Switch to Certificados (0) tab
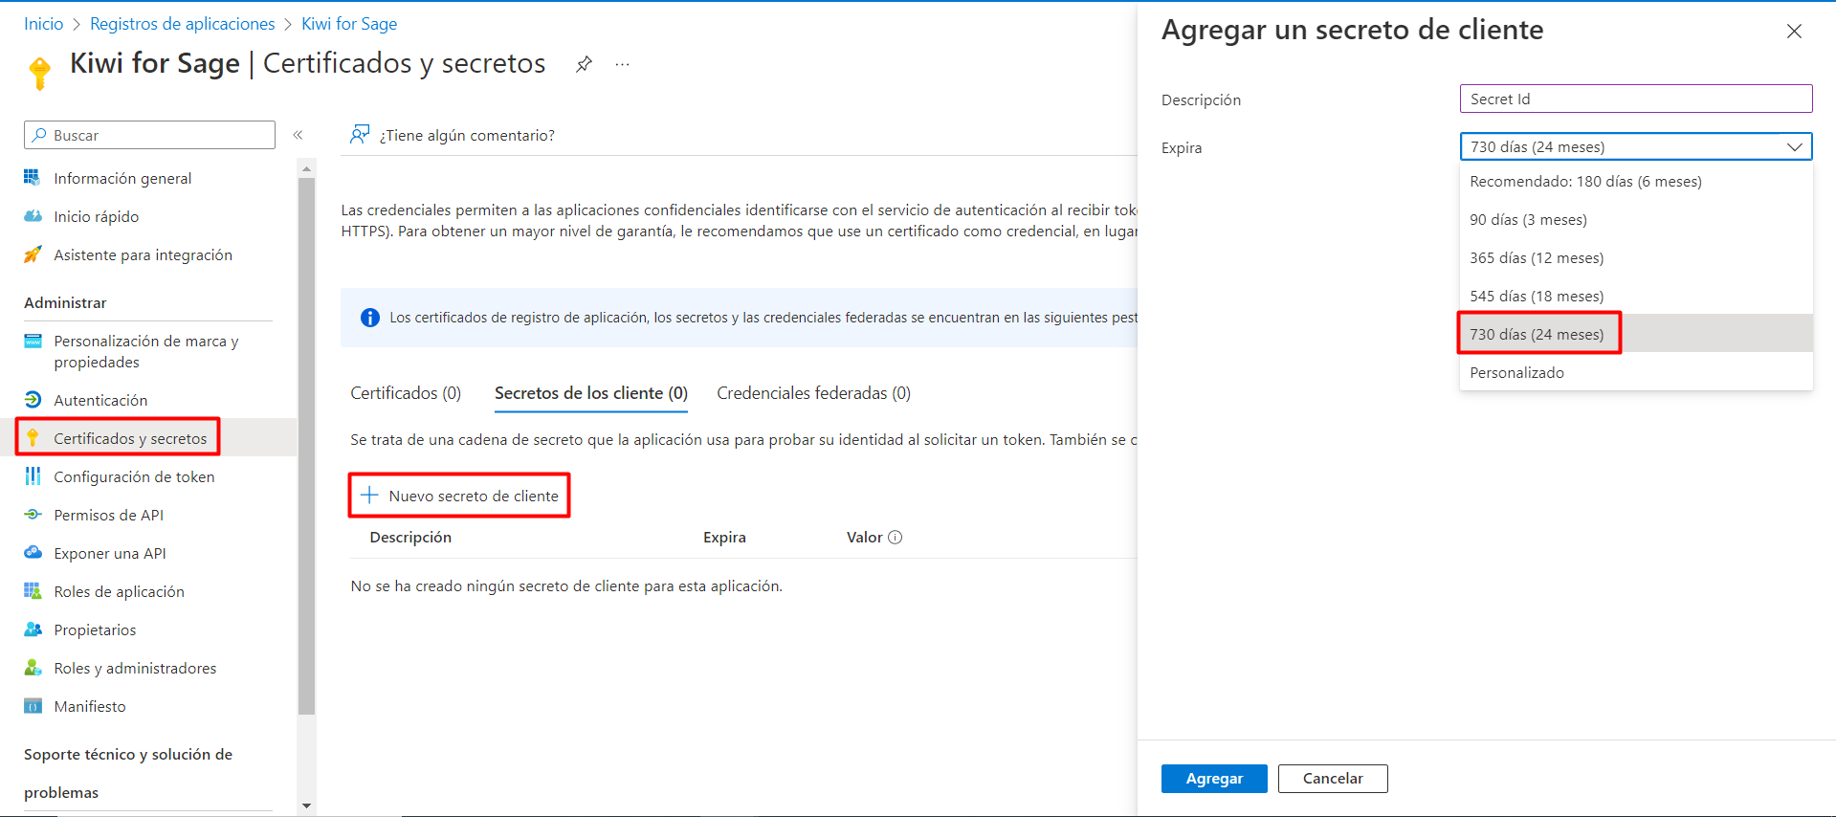The width and height of the screenshot is (1836, 817). click(406, 393)
